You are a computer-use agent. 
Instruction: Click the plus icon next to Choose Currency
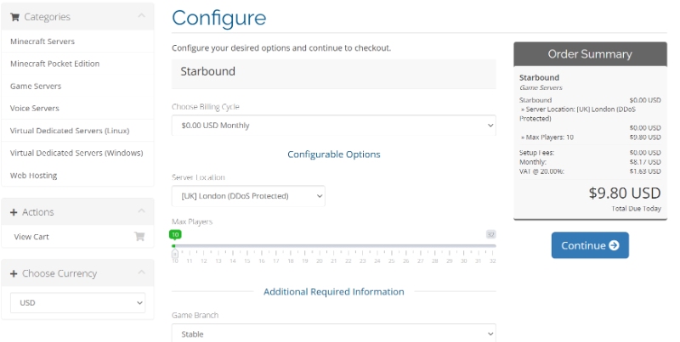(x=14, y=273)
